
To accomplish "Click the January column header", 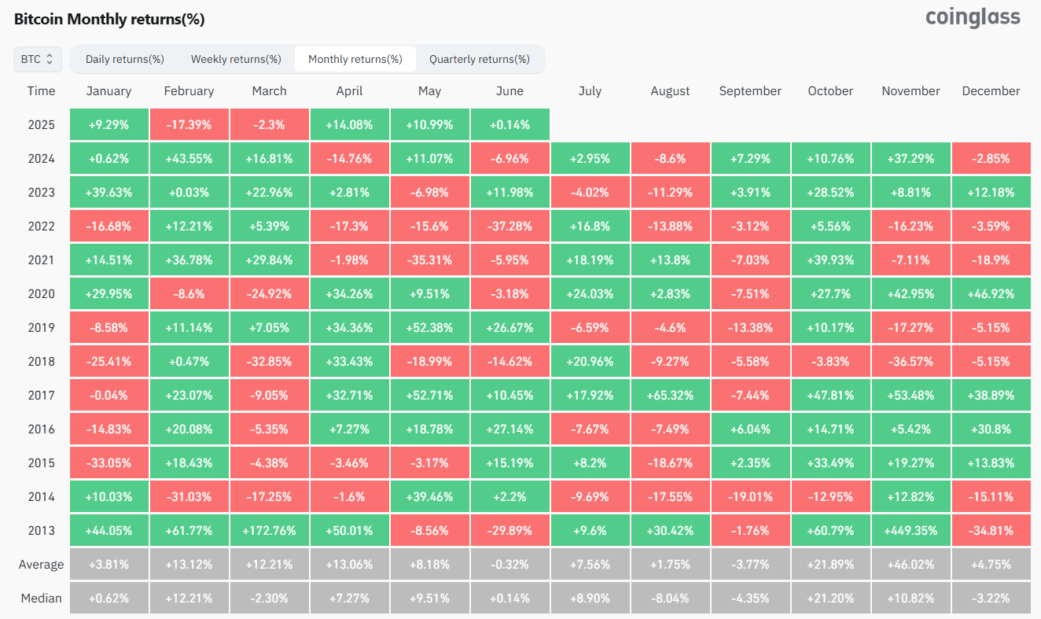I will (109, 91).
